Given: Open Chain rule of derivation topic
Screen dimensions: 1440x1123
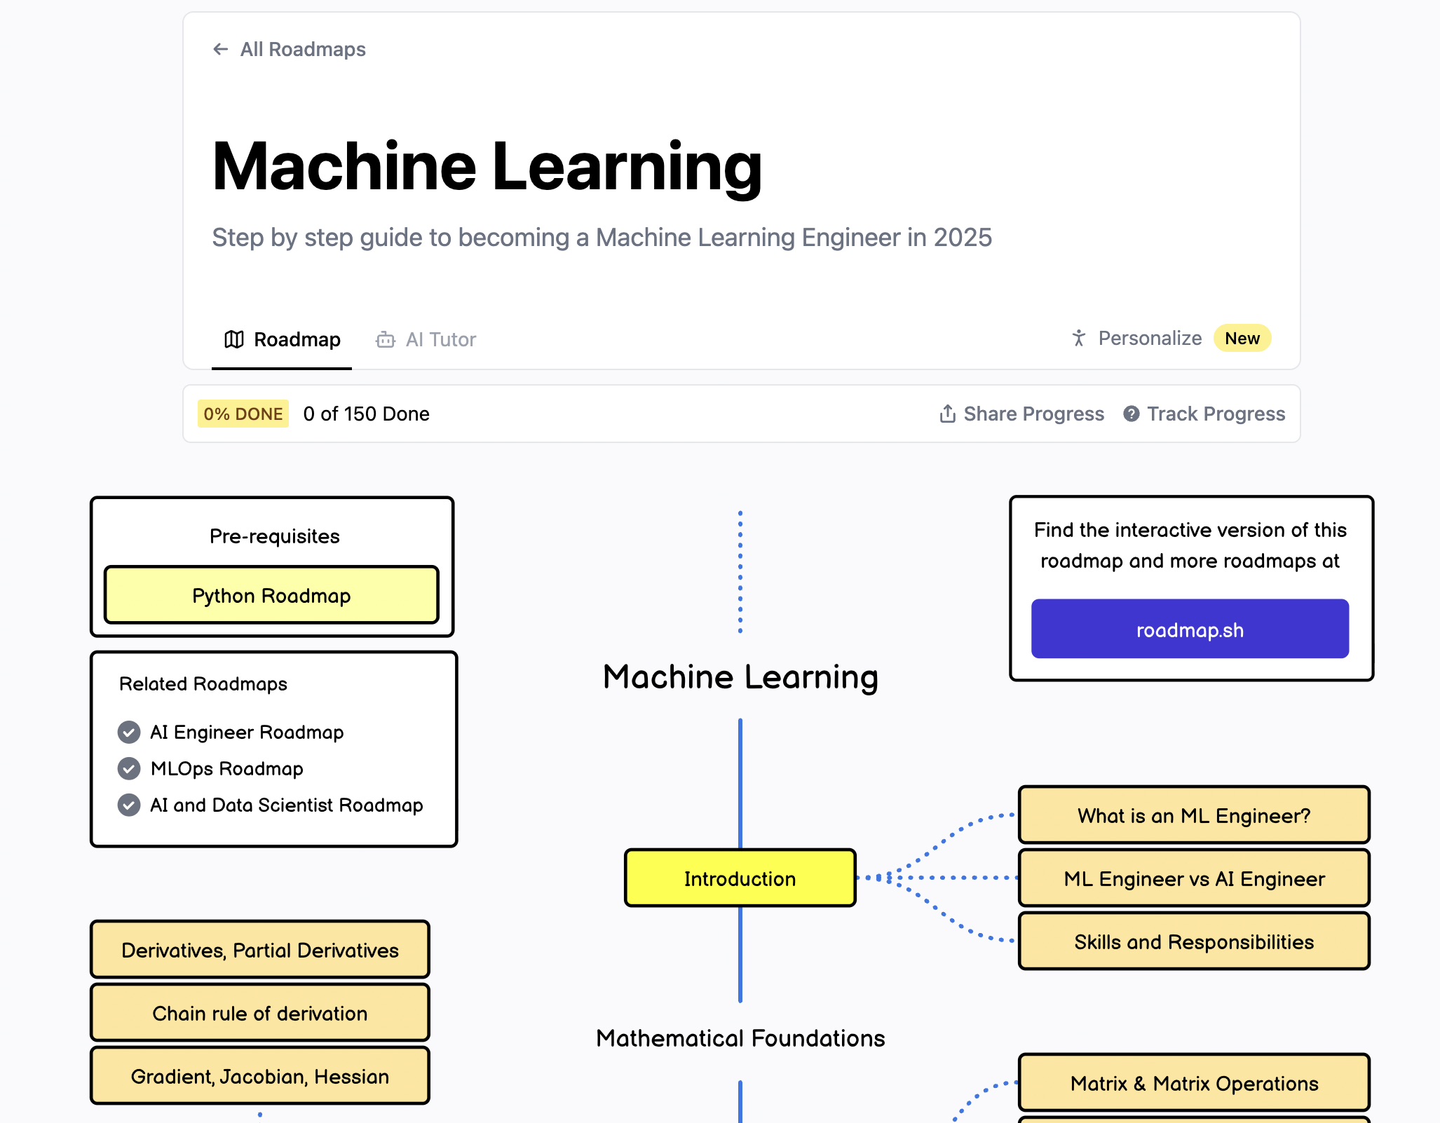Looking at the screenshot, I should coord(260,1013).
